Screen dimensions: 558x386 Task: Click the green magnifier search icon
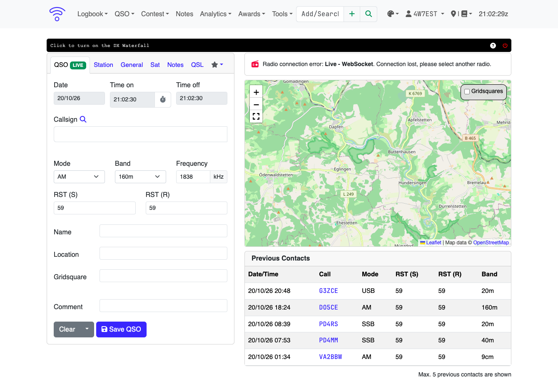[x=369, y=14]
